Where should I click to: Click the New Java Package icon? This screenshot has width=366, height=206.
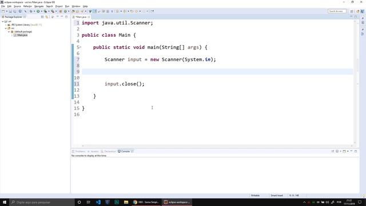coord(61,11)
